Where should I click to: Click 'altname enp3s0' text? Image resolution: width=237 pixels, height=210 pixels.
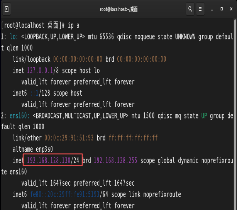[x=33, y=149]
